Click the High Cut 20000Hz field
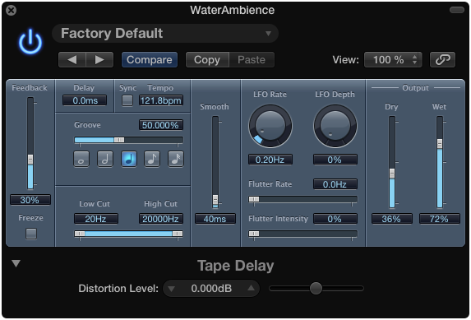The height and width of the screenshot is (320, 471). click(161, 219)
